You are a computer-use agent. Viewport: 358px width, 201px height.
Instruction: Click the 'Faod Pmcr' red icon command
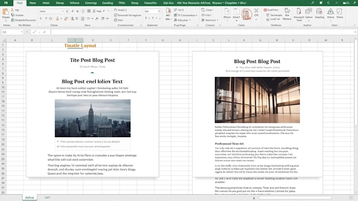271,10
